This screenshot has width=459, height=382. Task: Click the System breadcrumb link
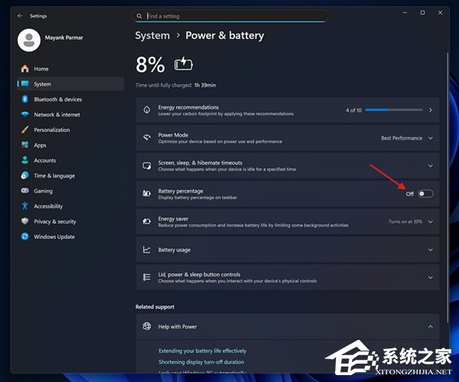tap(152, 35)
